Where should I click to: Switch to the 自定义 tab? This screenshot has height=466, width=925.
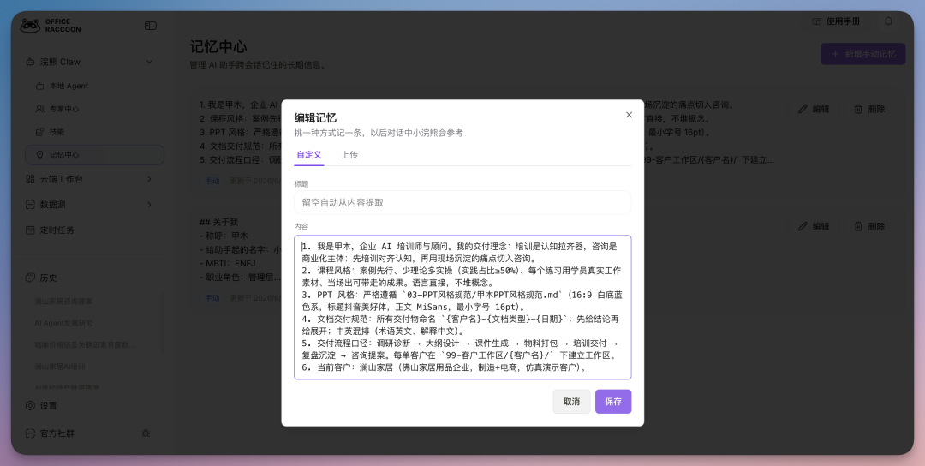coord(309,154)
